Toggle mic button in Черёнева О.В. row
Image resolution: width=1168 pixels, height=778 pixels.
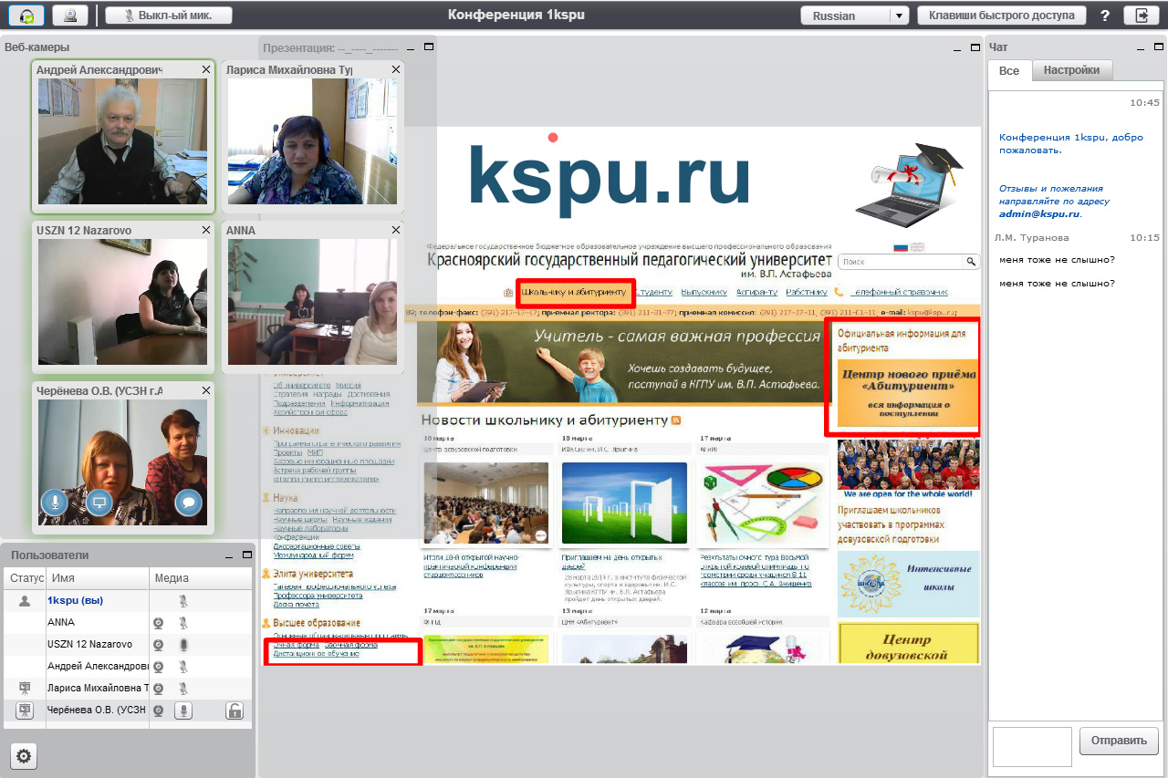[x=183, y=711]
